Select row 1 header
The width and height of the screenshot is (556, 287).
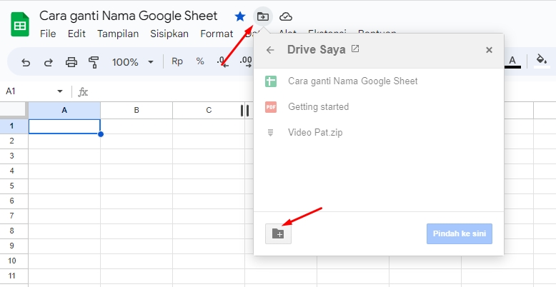pyautogui.click(x=14, y=126)
